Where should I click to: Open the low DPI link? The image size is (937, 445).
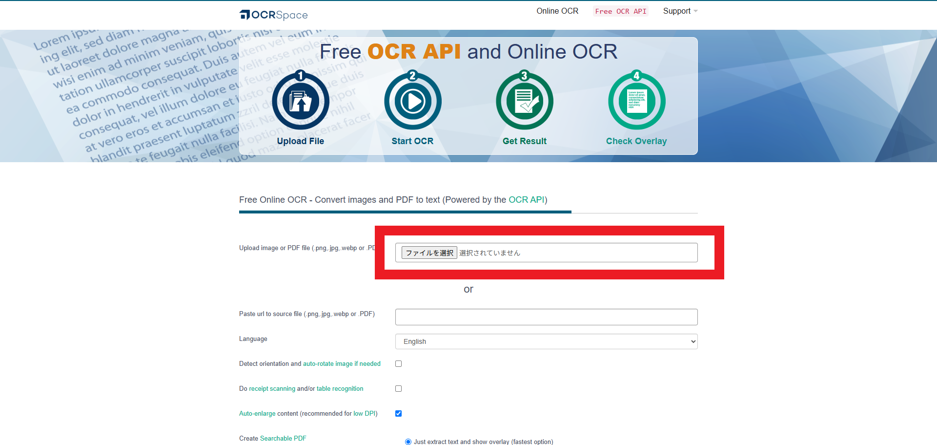(364, 414)
